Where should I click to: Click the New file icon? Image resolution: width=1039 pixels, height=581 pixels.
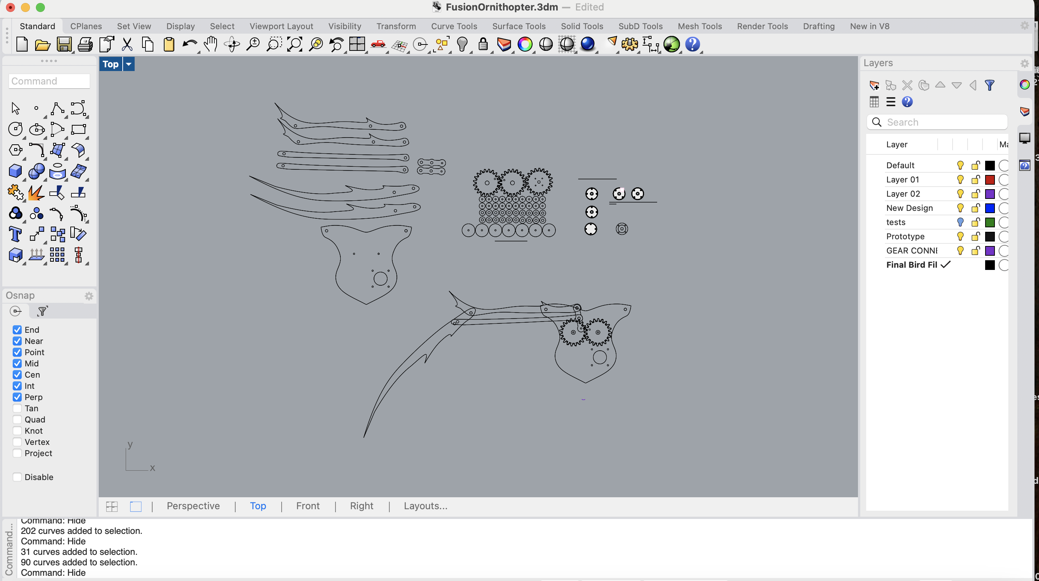[22, 44]
